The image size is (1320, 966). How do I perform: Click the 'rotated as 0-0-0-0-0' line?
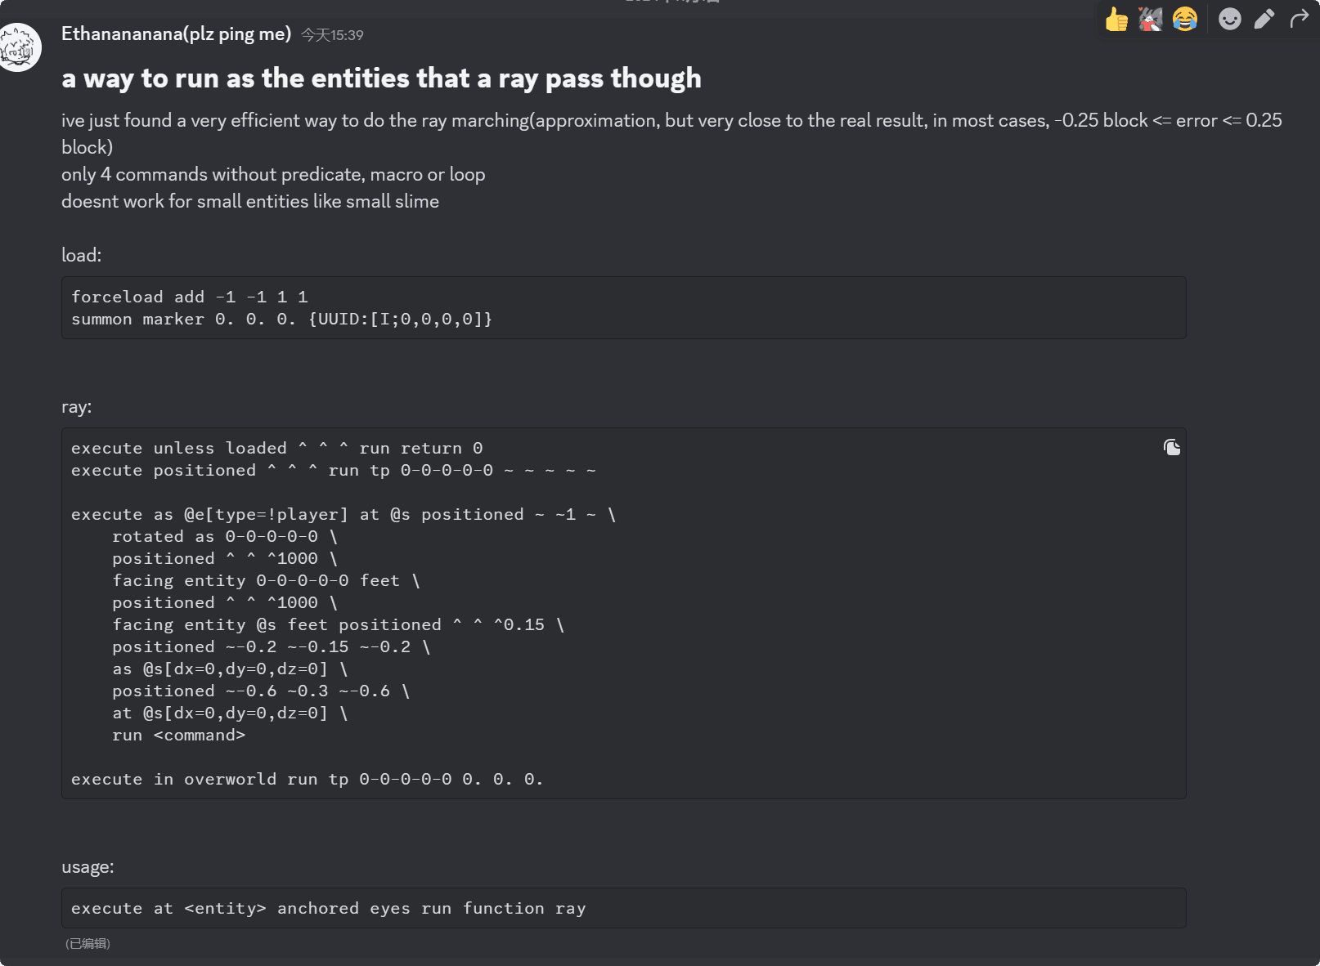point(225,536)
